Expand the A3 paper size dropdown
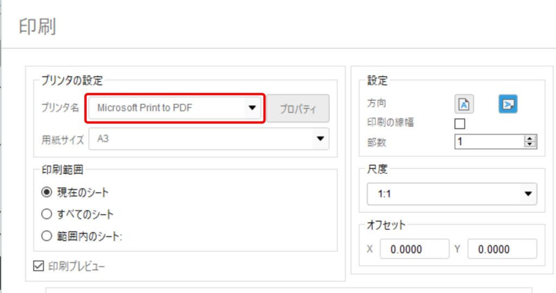The image size is (556, 293). 209,139
